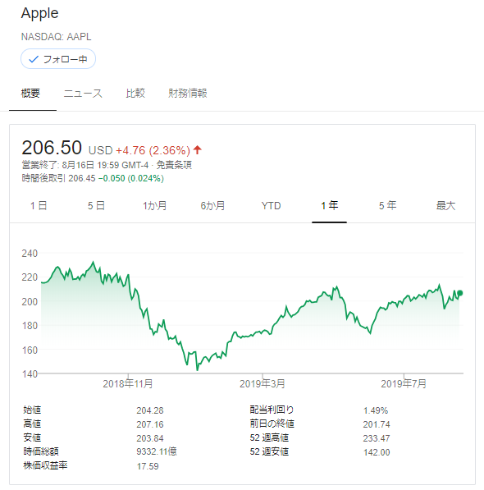Screen dimensions: 484x490
Task: Click the red up-arrow price icon
Action: (198, 150)
